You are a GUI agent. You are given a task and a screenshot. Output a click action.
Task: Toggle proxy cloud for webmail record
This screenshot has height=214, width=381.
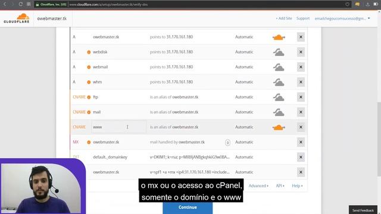(x=279, y=67)
